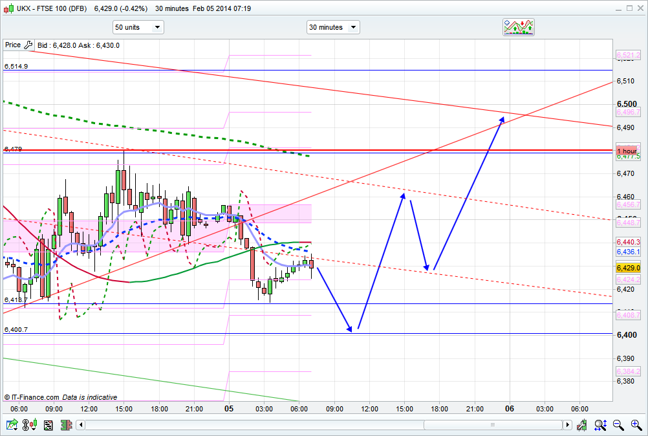Toggle the indicators and trading signals button
This screenshot has width=648, height=436.
click(519, 27)
